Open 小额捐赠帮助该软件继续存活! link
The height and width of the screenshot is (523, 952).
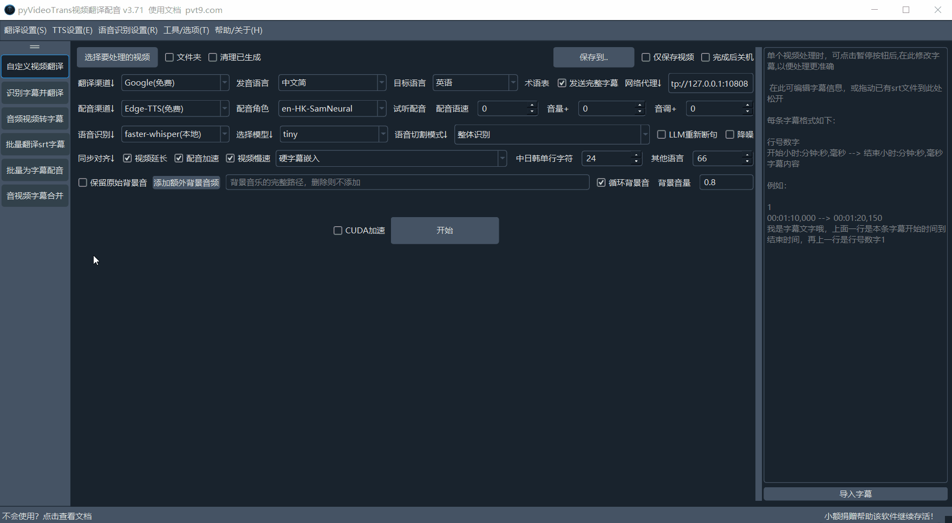879,516
